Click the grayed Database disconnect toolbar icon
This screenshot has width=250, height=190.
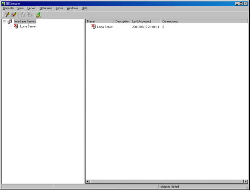coord(30,15)
